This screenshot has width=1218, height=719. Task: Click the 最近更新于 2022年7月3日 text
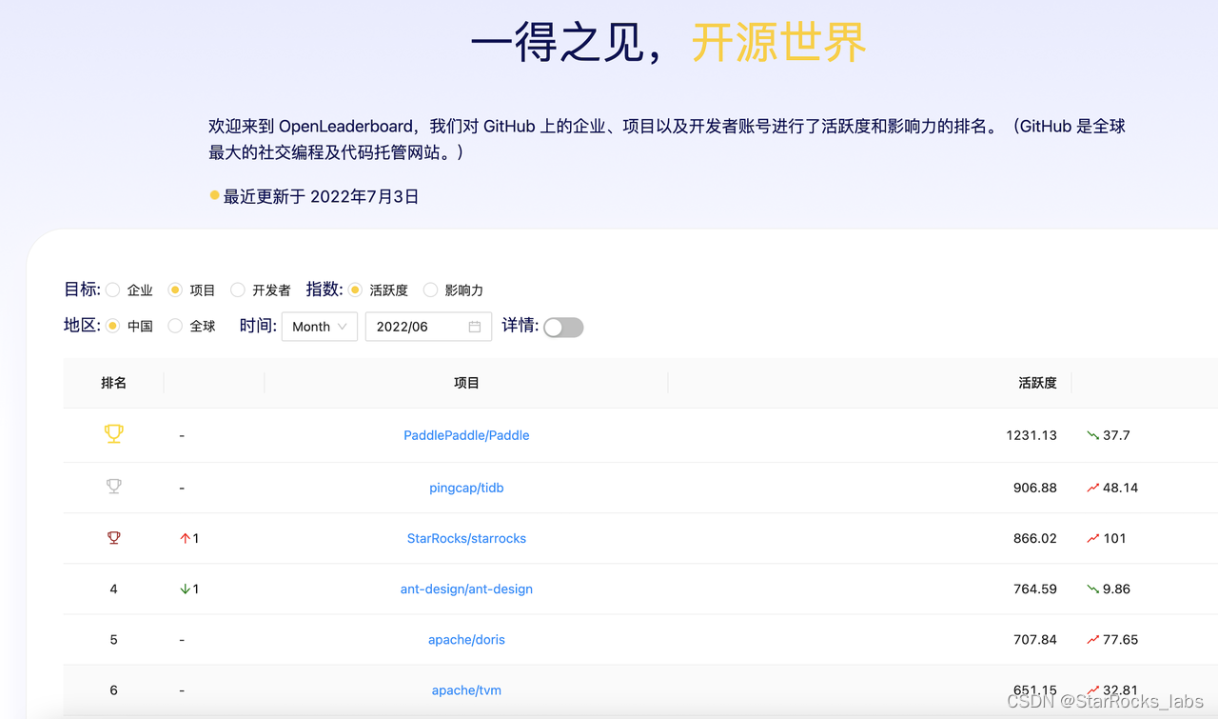click(x=321, y=197)
